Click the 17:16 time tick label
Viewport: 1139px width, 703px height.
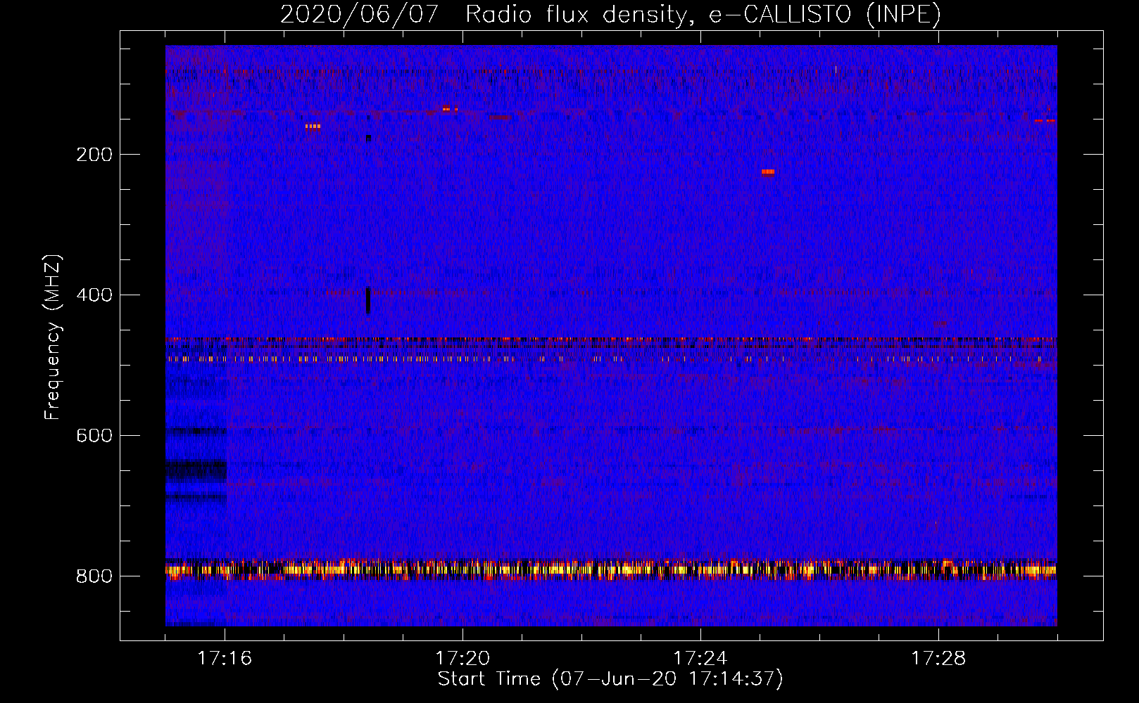coord(225,659)
